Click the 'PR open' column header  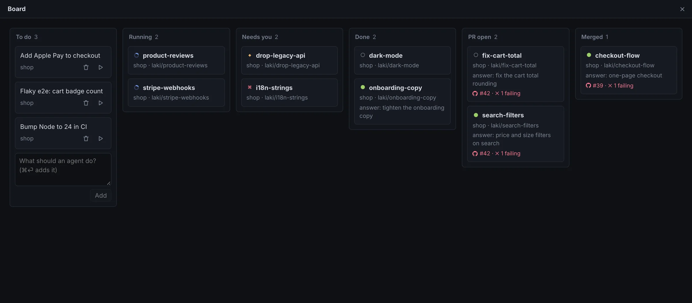pos(479,37)
